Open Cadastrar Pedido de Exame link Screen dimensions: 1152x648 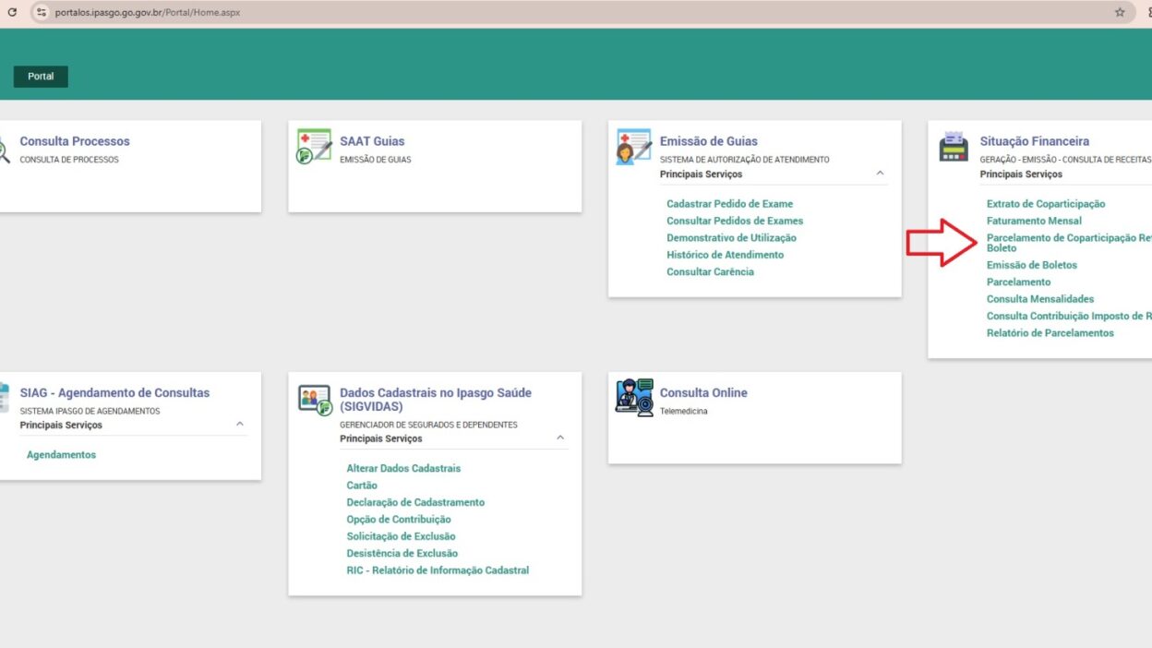coord(729,204)
